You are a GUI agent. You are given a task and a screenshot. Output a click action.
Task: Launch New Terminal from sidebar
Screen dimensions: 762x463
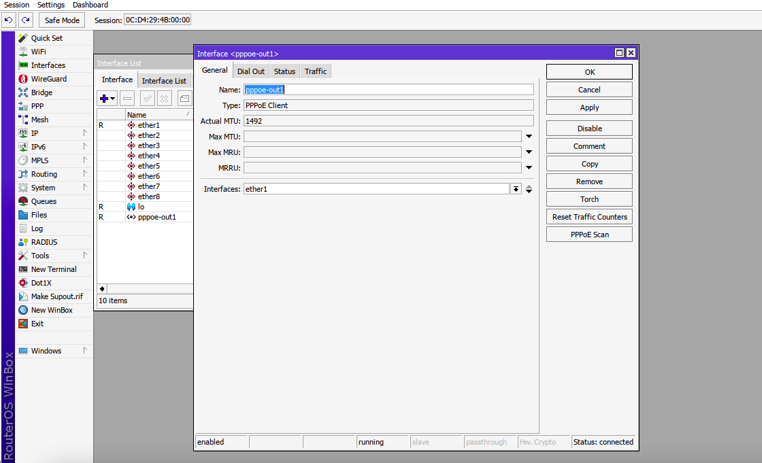tap(54, 269)
